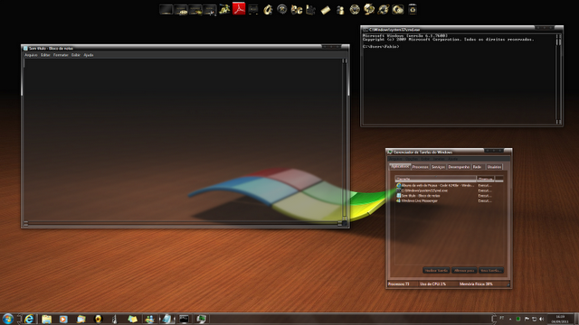This screenshot has width=579, height=325.
Task: Switch to the Notepad taskbar button
Action: tap(166, 319)
